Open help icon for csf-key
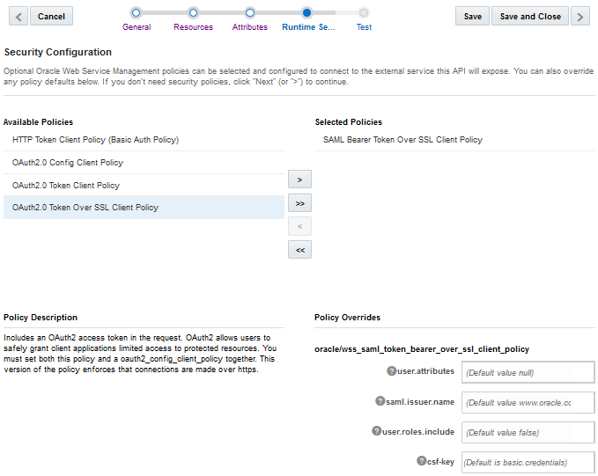Image resolution: width=598 pixels, height=476 pixels. (421, 461)
